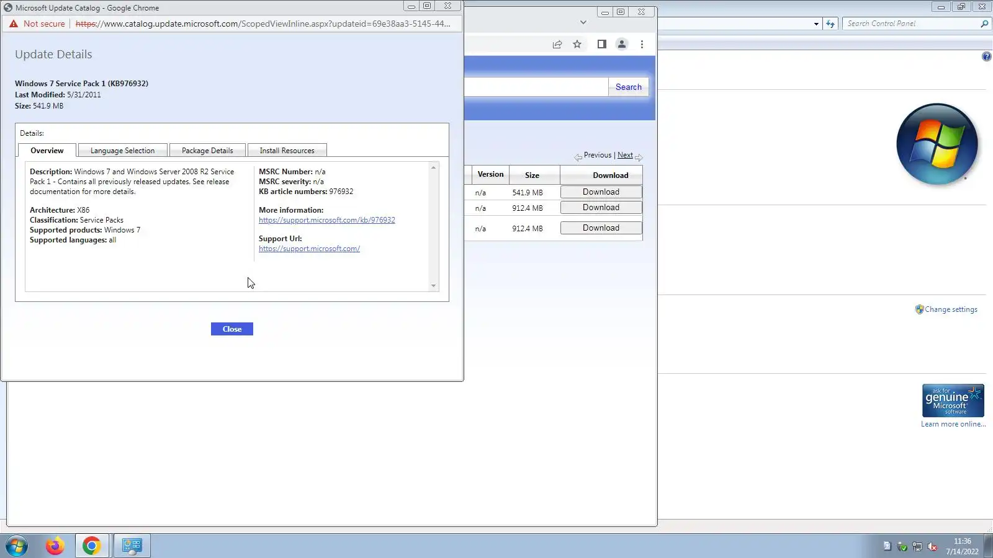Viewport: 993px width, 558px height.
Task: Click the Windows logo in Control Panel
Action: coord(937,144)
